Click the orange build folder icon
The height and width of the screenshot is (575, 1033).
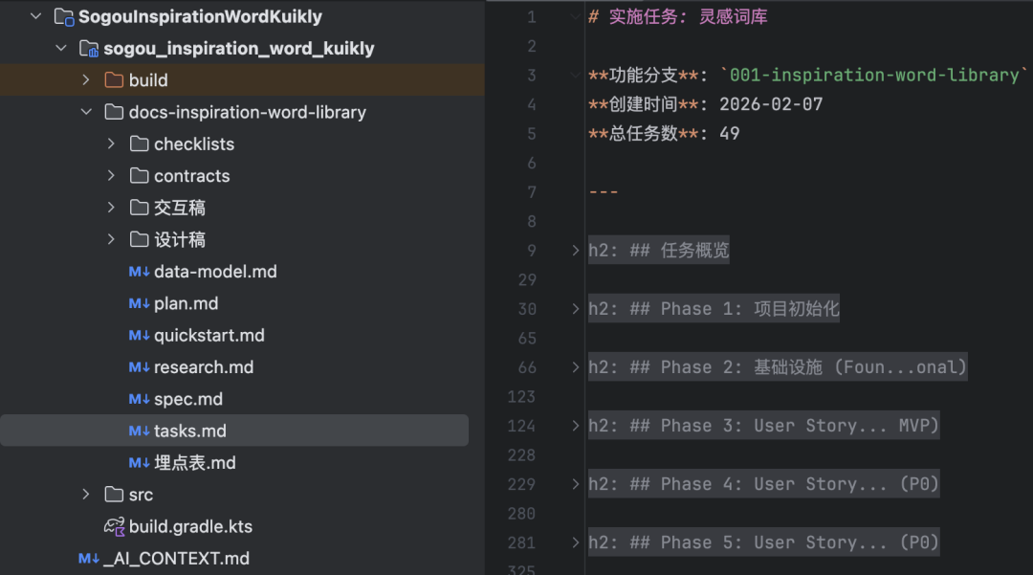(114, 80)
